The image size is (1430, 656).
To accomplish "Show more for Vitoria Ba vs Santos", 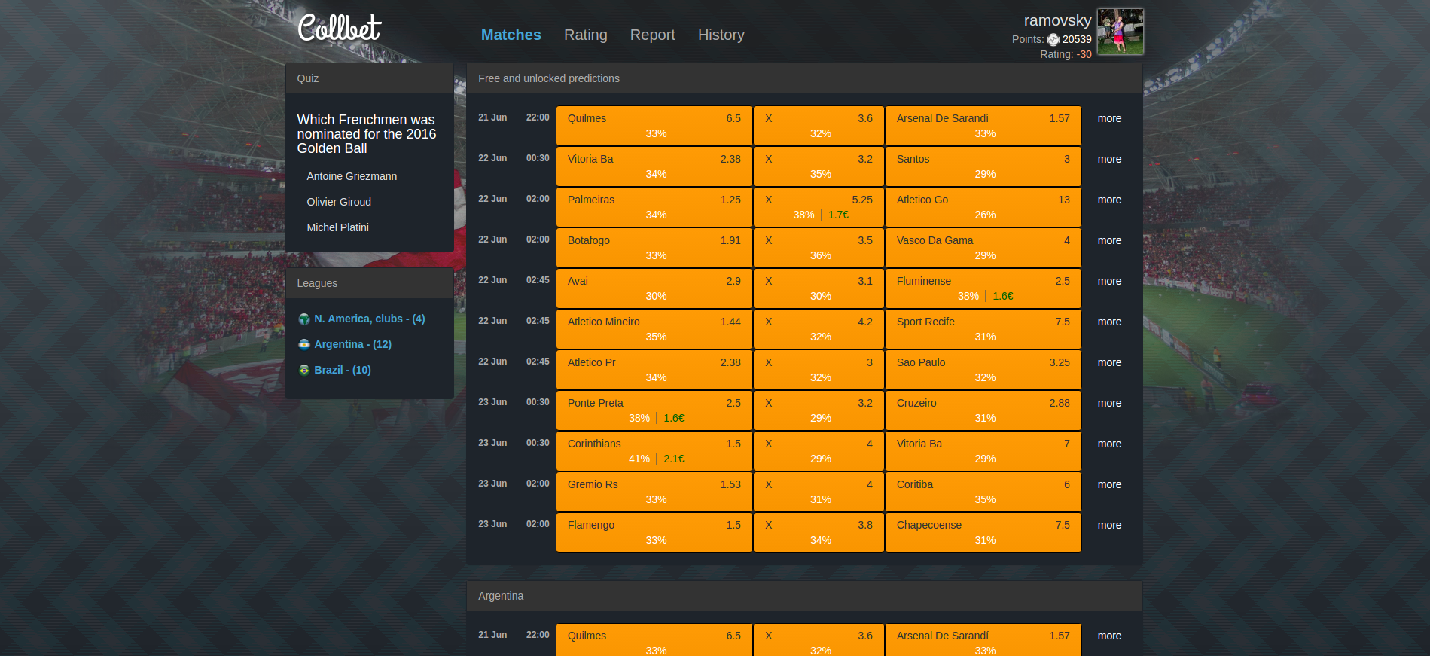I will click(x=1109, y=160).
